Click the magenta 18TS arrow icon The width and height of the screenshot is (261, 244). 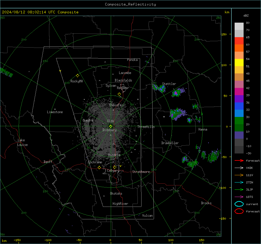(x=239, y=197)
